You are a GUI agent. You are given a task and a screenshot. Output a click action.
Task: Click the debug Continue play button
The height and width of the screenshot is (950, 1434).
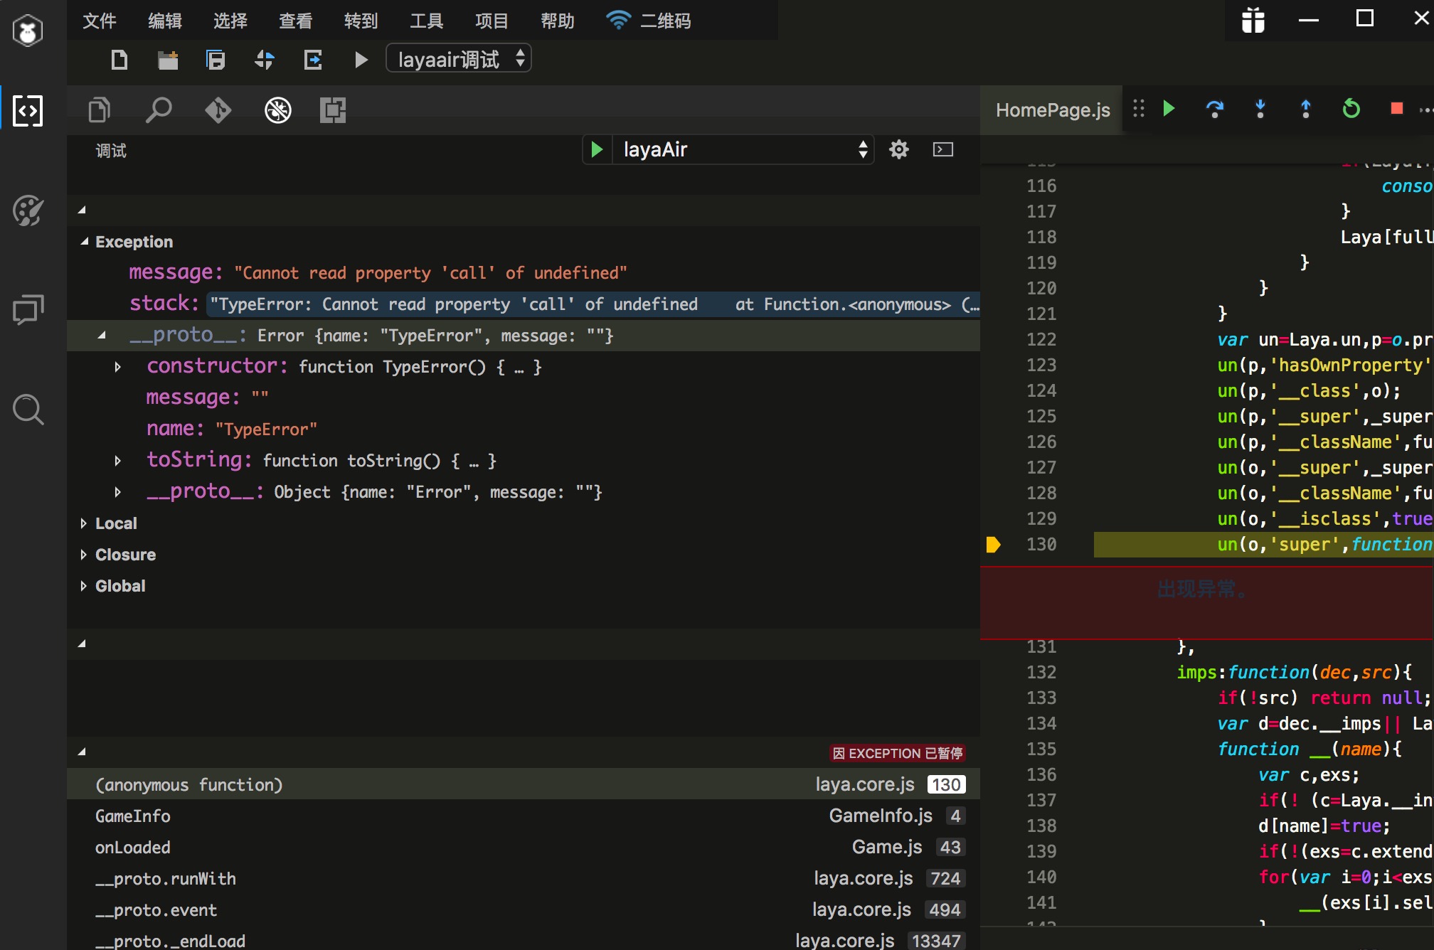[1169, 109]
